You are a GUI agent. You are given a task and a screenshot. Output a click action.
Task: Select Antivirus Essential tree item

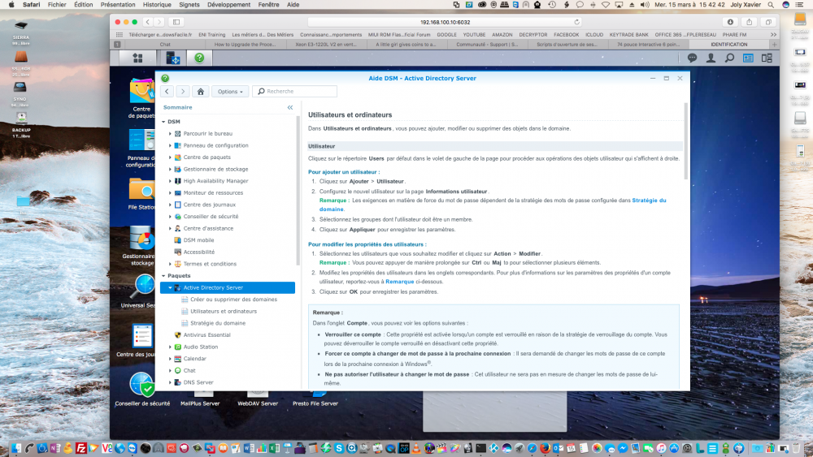pyautogui.click(x=207, y=335)
